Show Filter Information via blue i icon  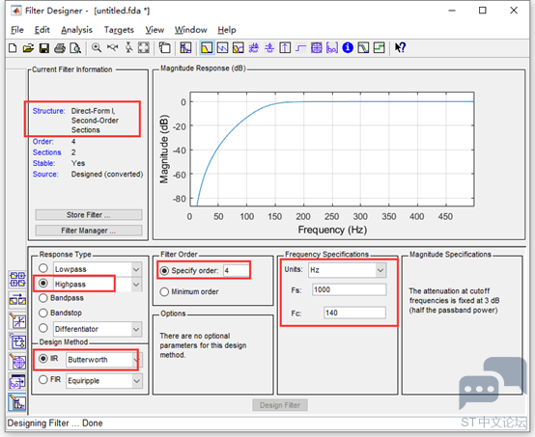(348, 47)
